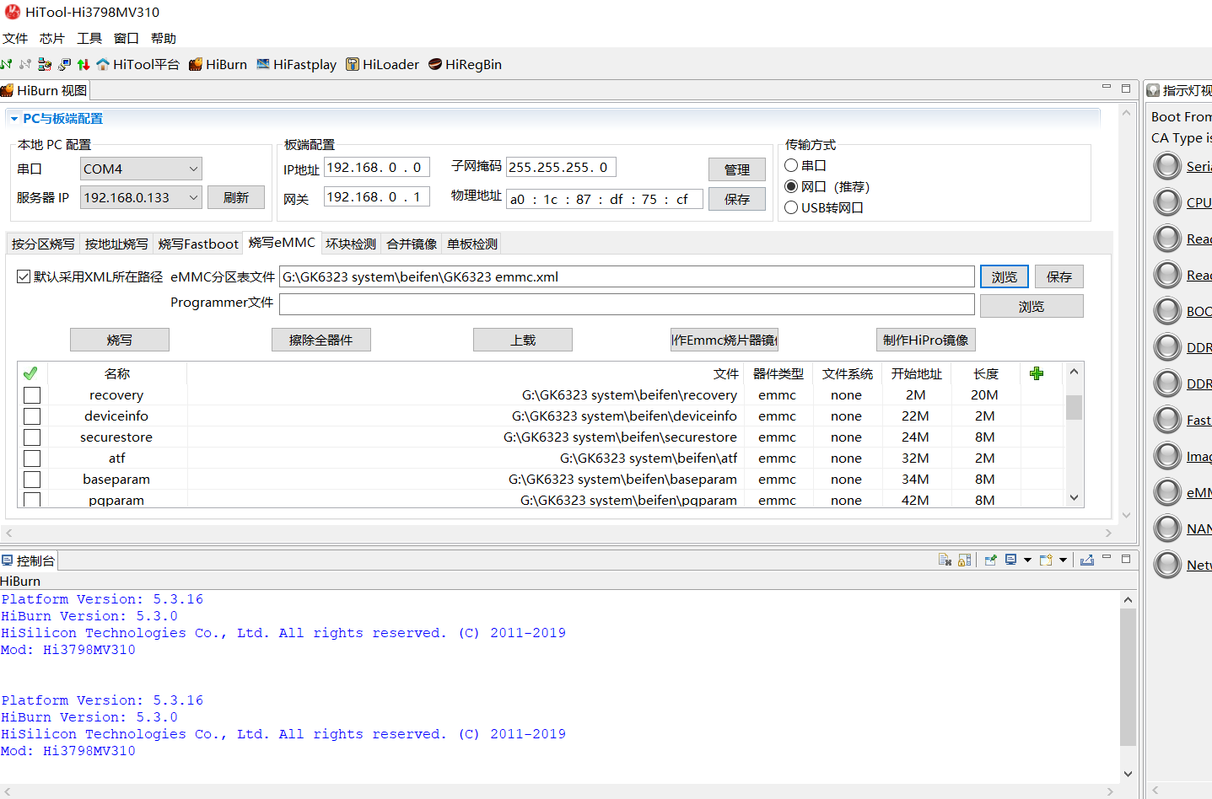Image resolution: width=1212 pixels, height=799 pixels.
Task: Click the clear console icon
Action: coord(945,560)
